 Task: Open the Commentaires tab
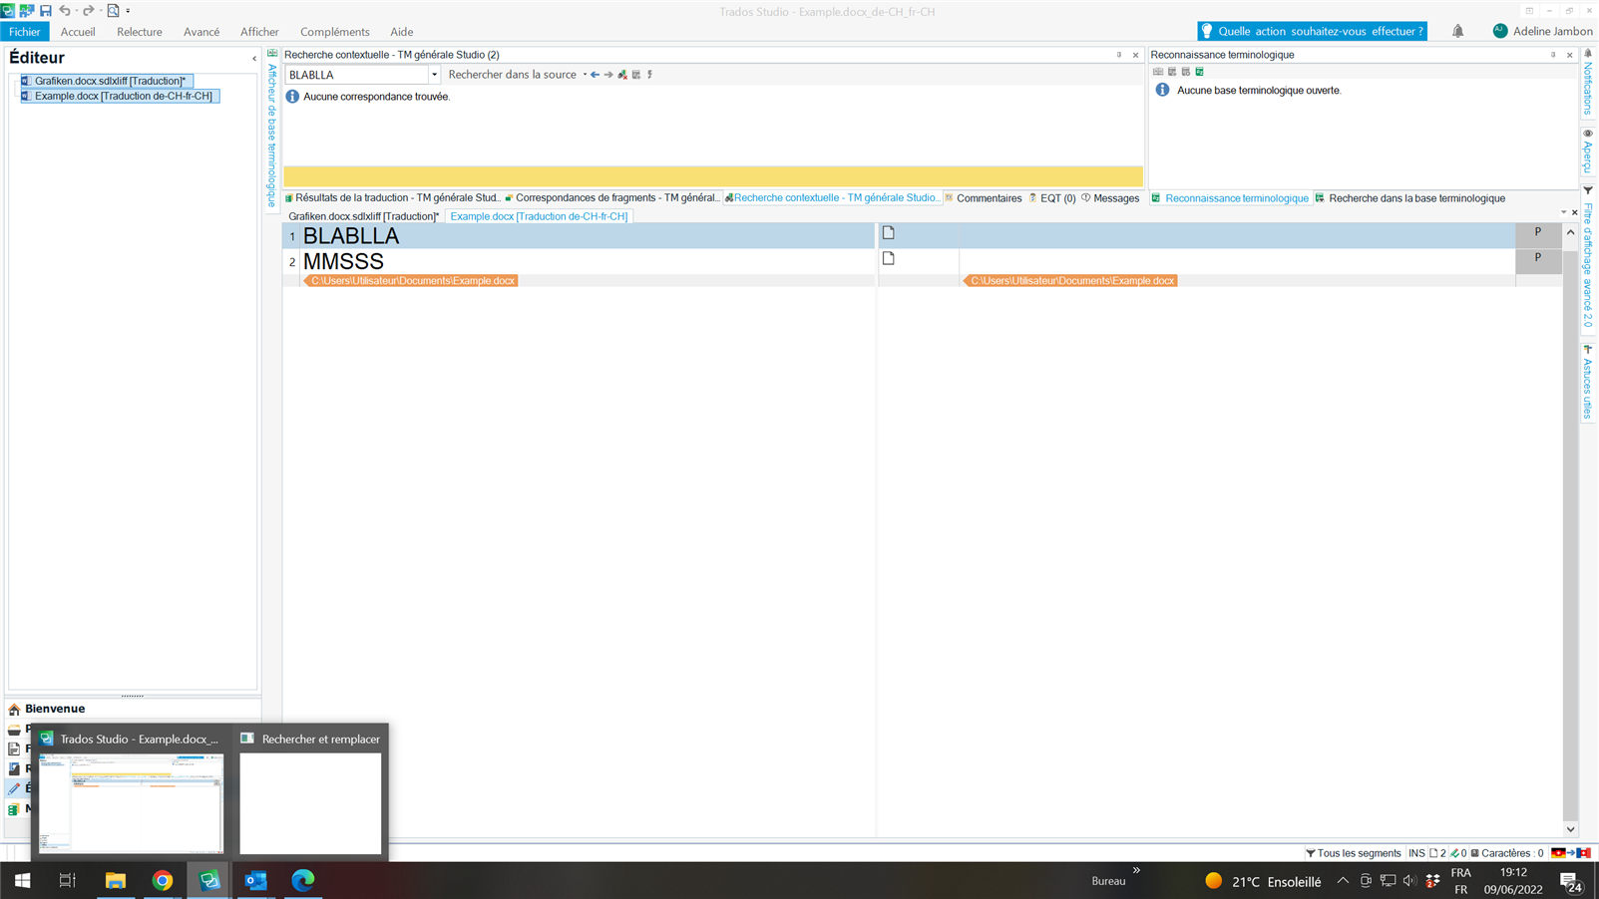983,198
